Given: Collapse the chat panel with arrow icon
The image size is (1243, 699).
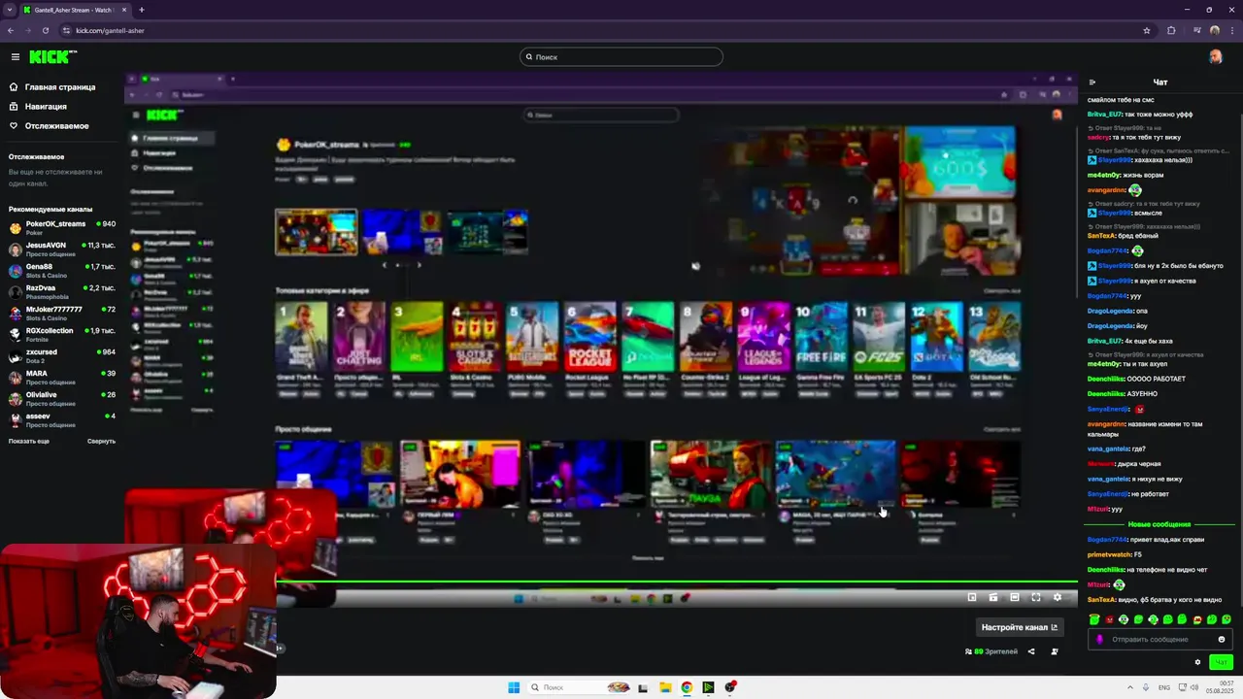Looking at the screenshot, I should (1092, 83).
